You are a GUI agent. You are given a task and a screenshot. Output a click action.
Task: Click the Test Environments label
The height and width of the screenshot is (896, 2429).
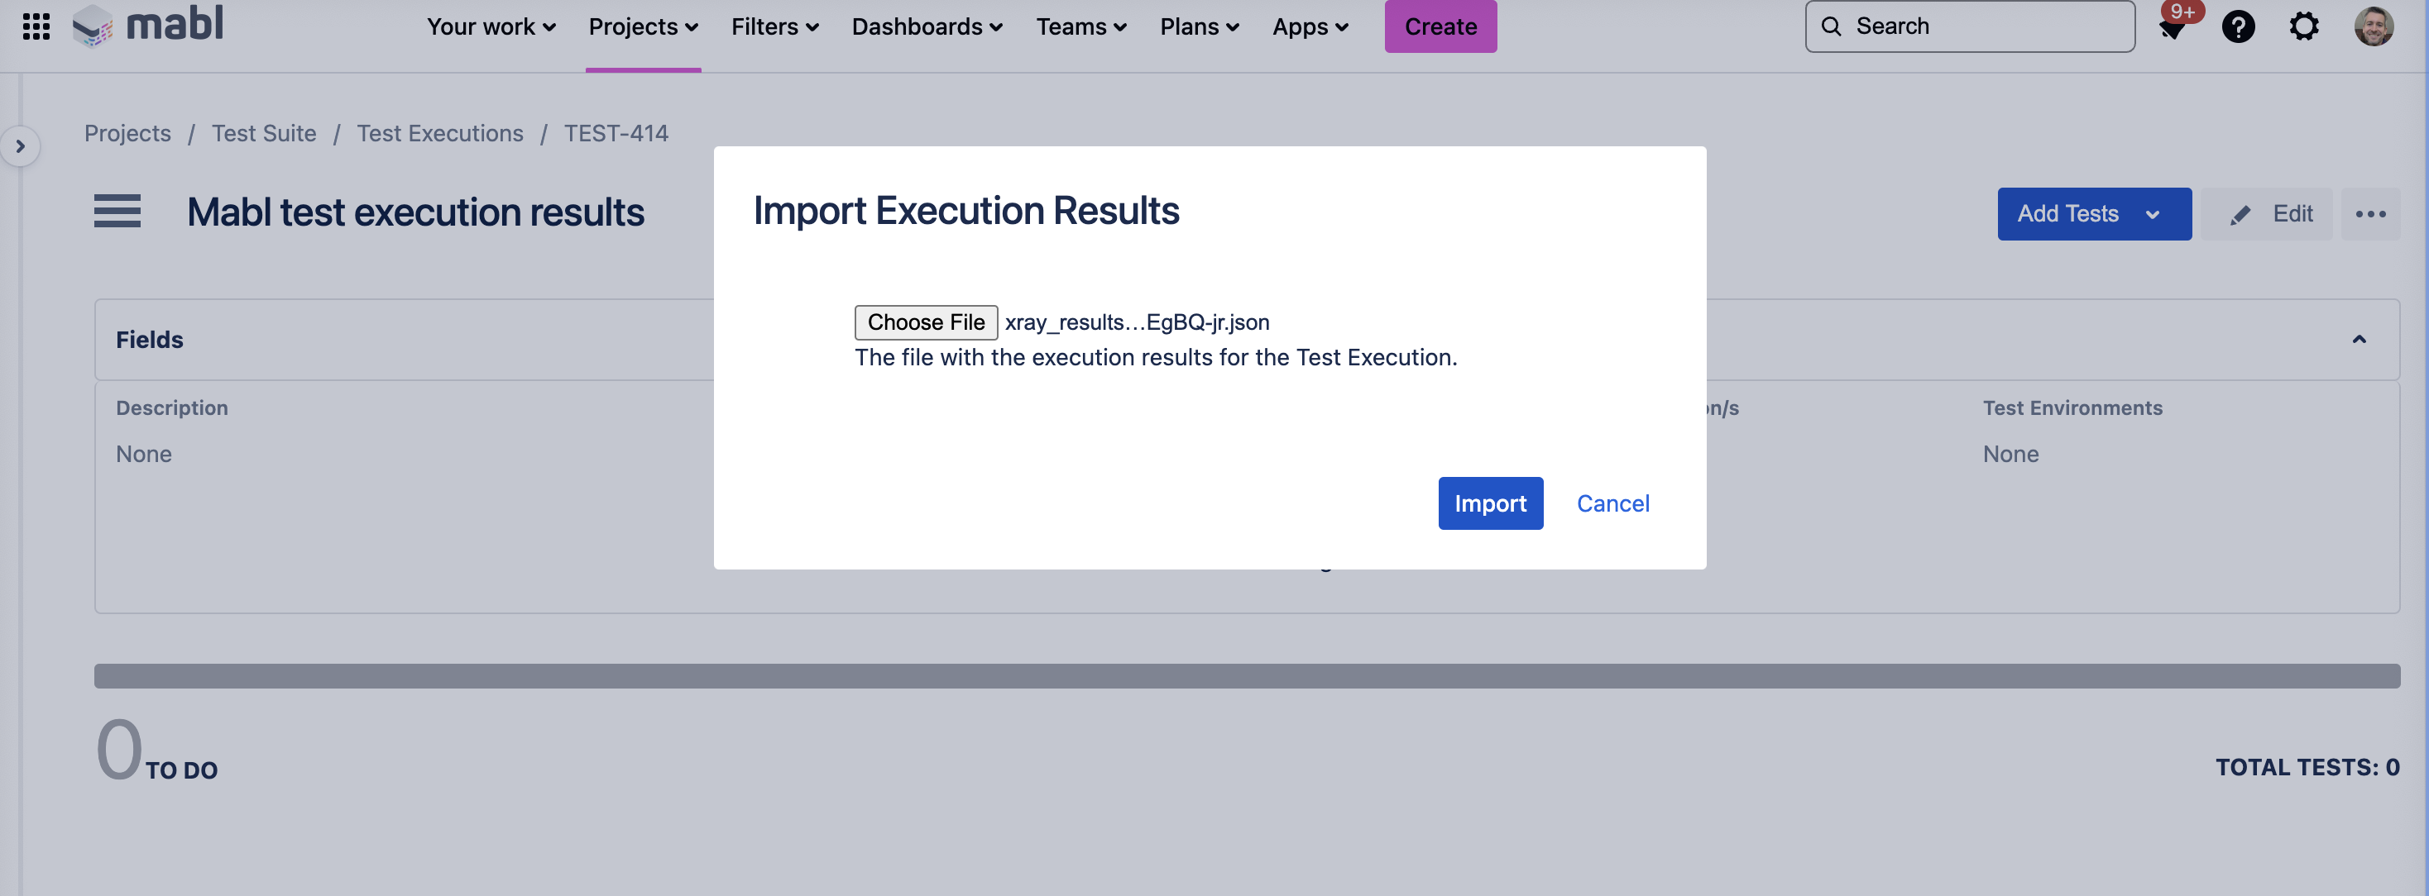coord(2072,408)
